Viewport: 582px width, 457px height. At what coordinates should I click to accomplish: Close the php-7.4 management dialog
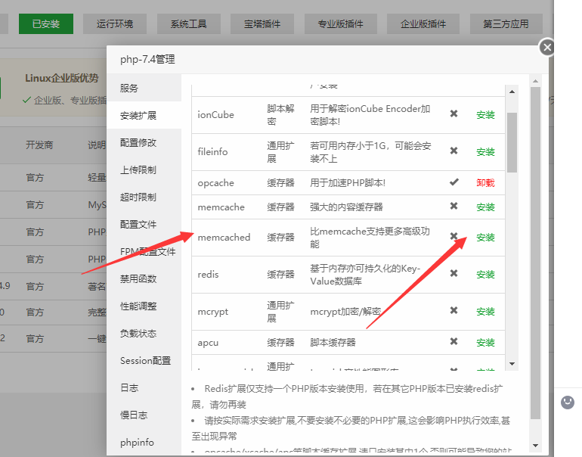(x=546, y=48)
